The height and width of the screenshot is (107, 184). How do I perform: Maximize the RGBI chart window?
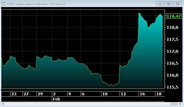pyautogui.click(x=169, y=4)
